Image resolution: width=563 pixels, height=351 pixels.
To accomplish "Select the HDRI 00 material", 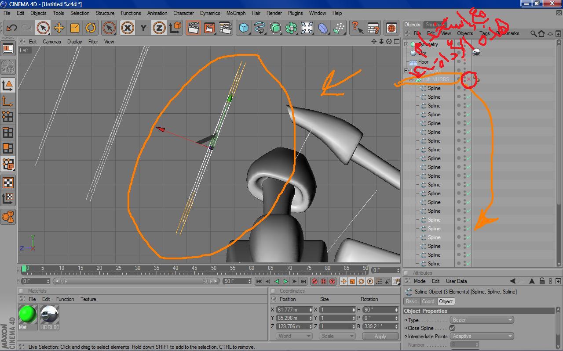I will (x=49, y=317).
